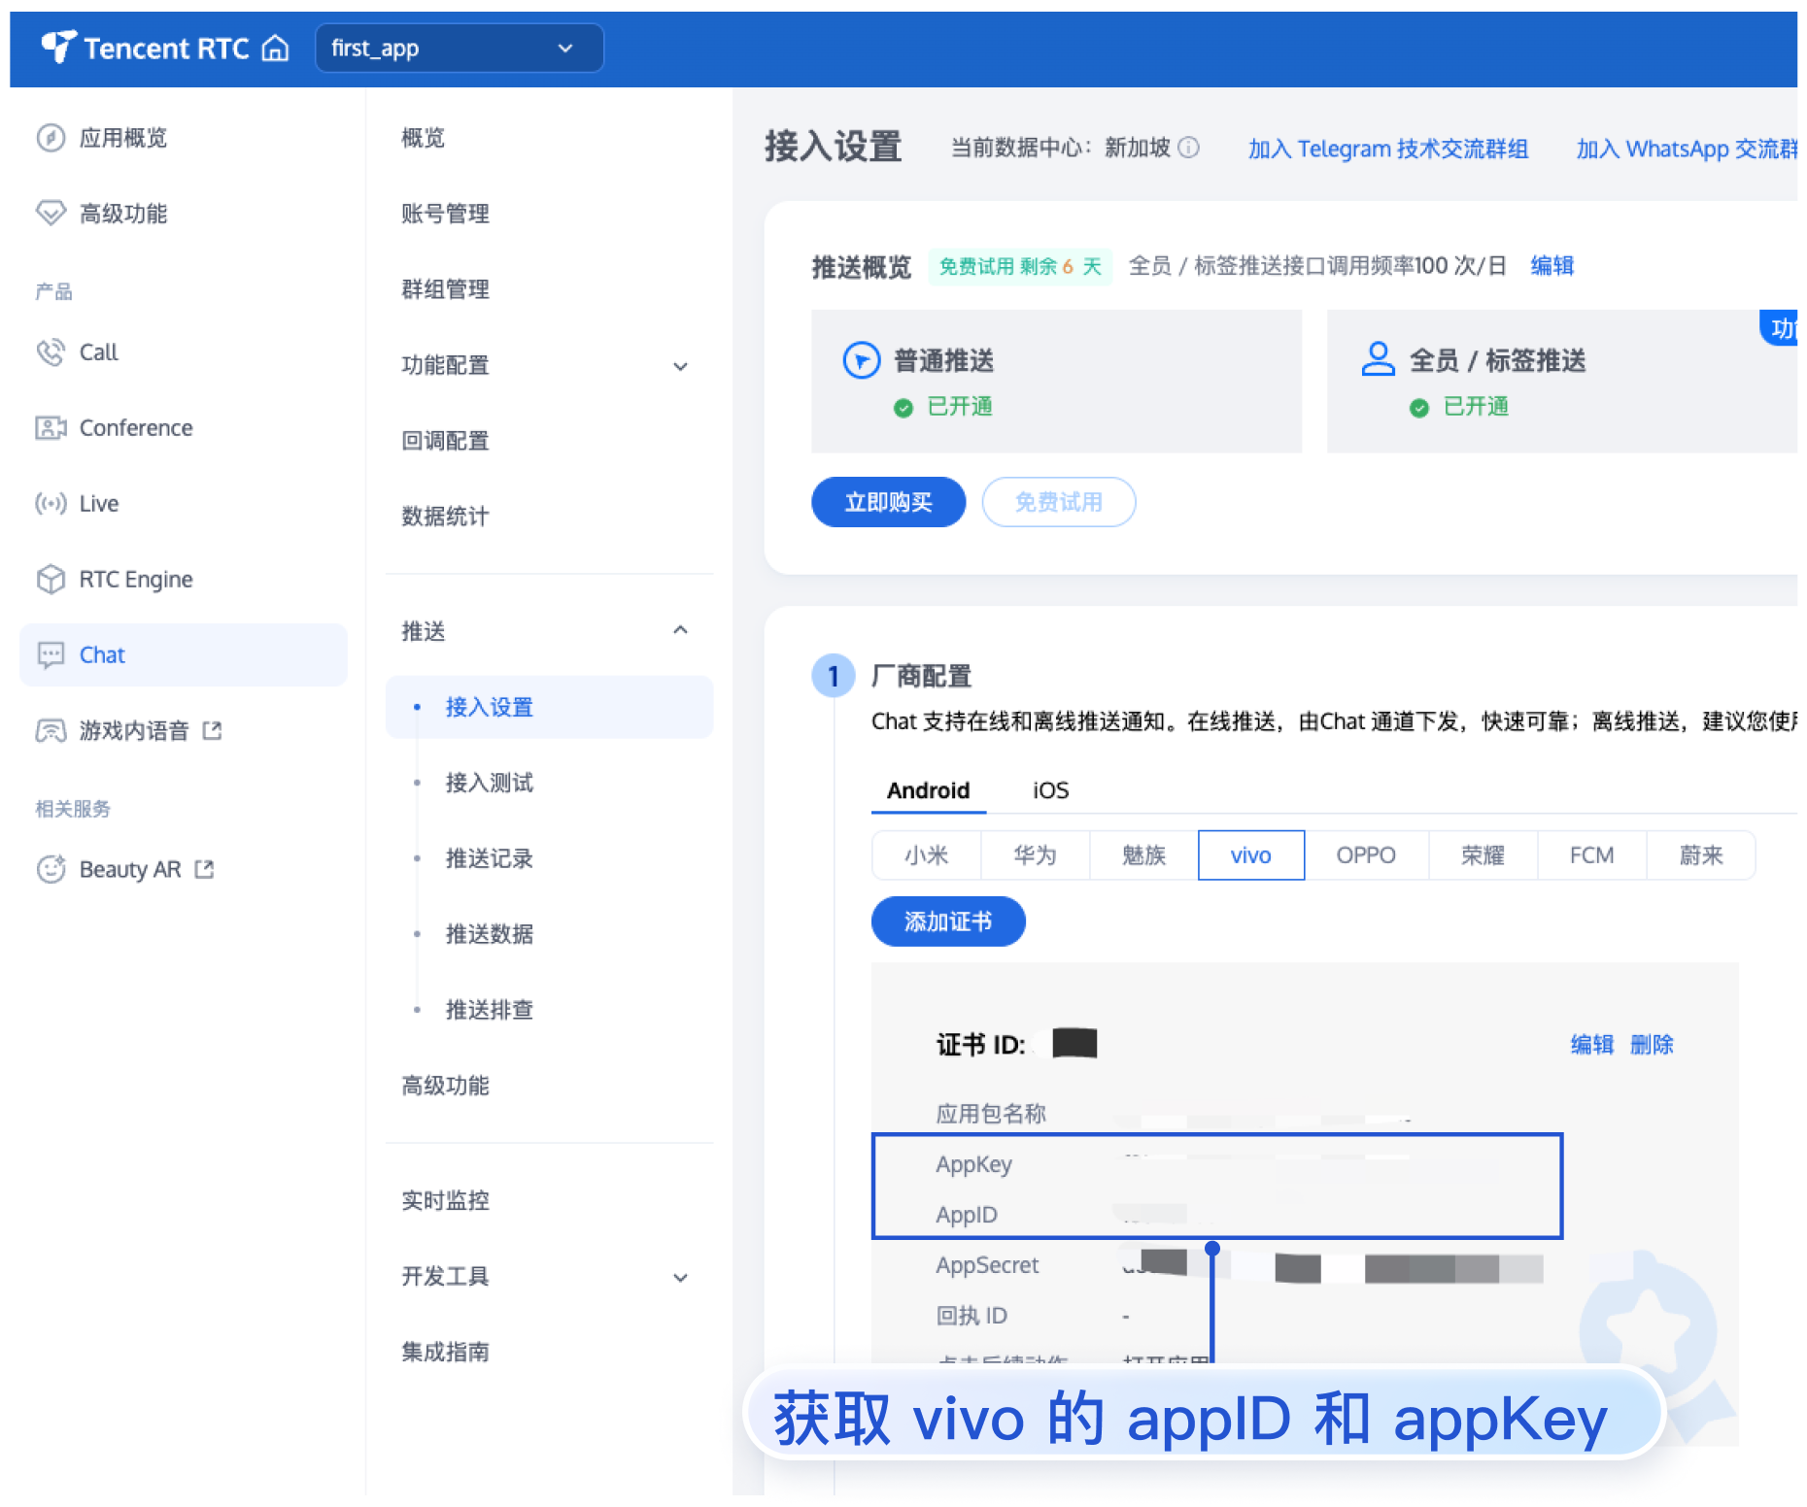1807x1507 pixels.
Task: Open the Telegram 技术交流群组 link
Action: pyautogui.click(x=1388, y=149)
